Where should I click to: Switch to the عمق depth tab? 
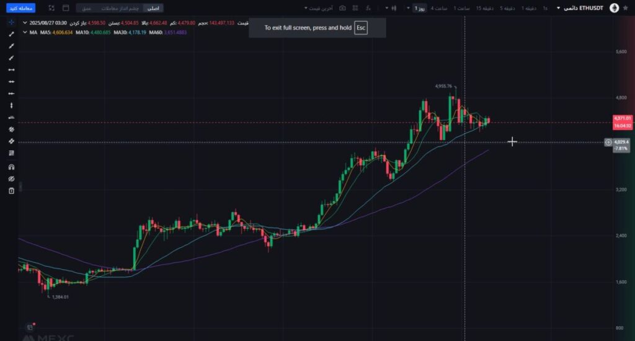(87, 8)
